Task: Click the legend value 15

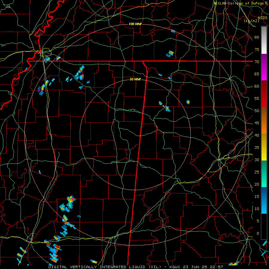Action: point(257,197)
